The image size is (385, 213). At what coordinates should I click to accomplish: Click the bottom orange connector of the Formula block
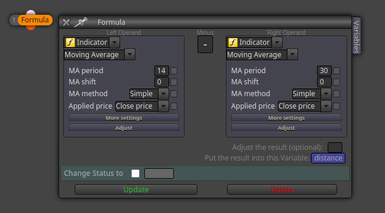coord(31,28)
